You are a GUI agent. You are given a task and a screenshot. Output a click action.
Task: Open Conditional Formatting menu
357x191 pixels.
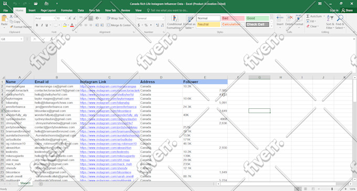point(174,22)
